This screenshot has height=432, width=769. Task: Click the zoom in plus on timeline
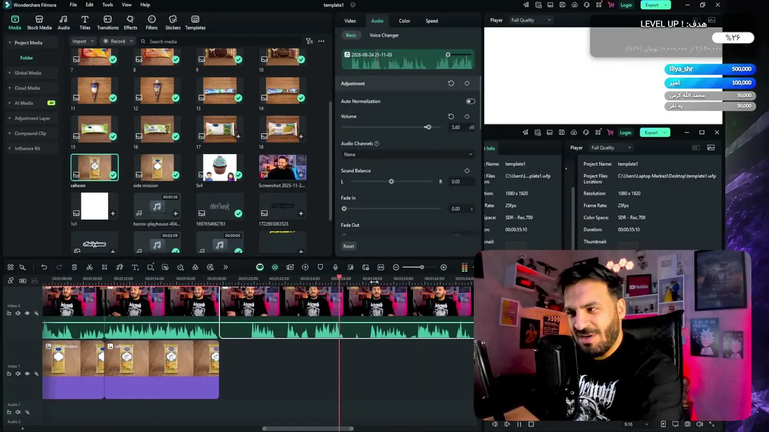coord(443,267)
